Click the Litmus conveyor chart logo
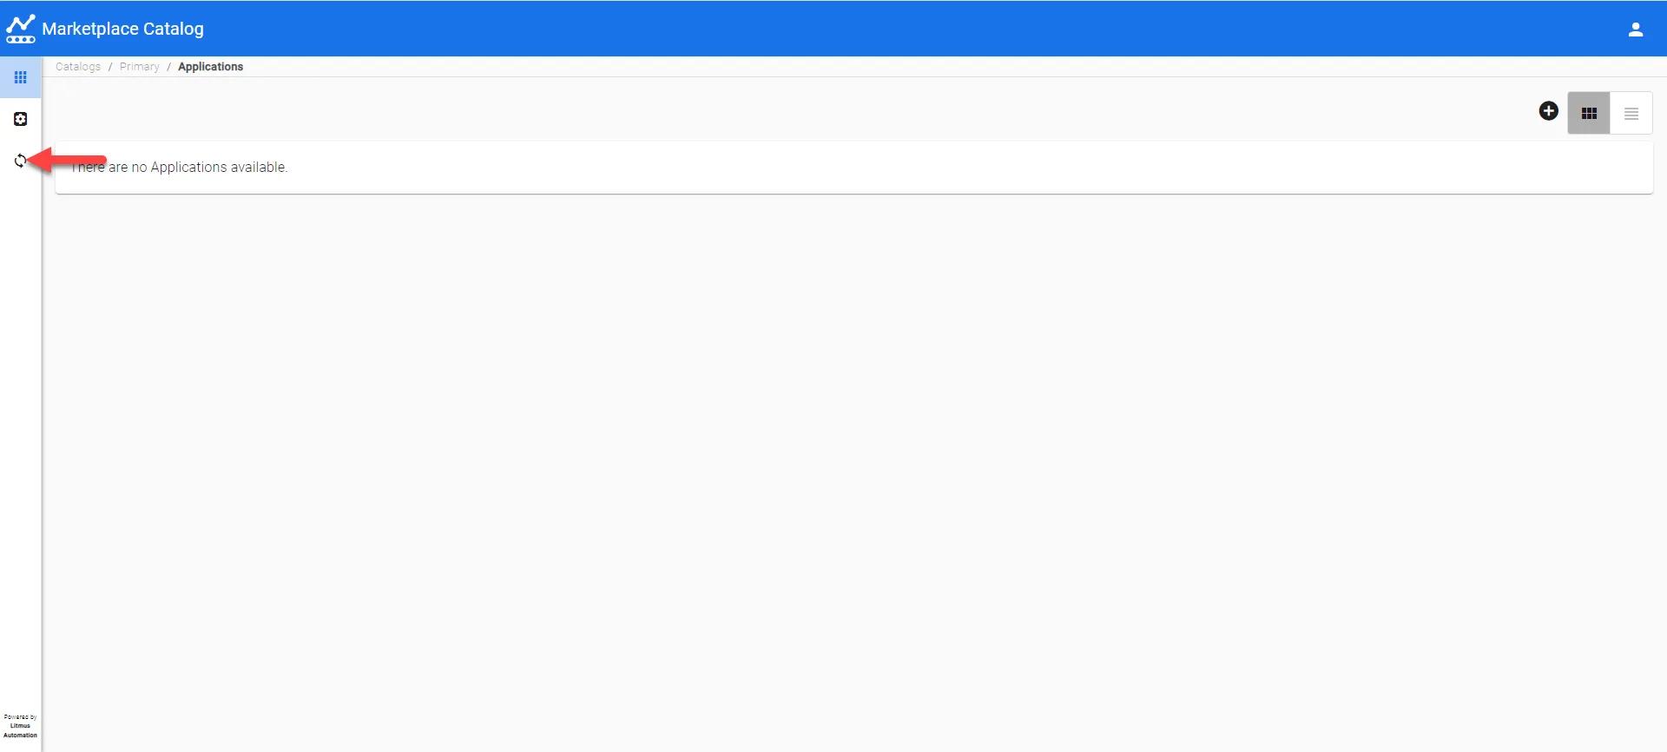The height and width of the screenshot is (752, 1667). coord(20,29)
